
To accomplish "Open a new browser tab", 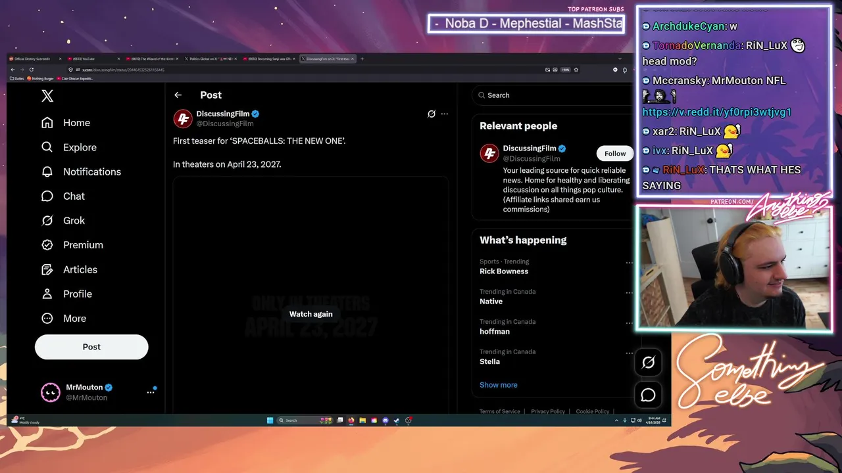I will 362,59.
